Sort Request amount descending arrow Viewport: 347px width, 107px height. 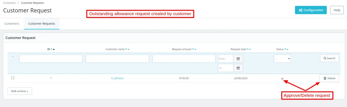[193, 49]
